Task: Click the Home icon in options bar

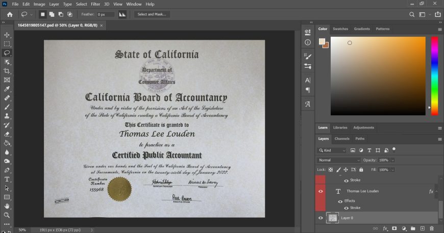Action: 10,14
